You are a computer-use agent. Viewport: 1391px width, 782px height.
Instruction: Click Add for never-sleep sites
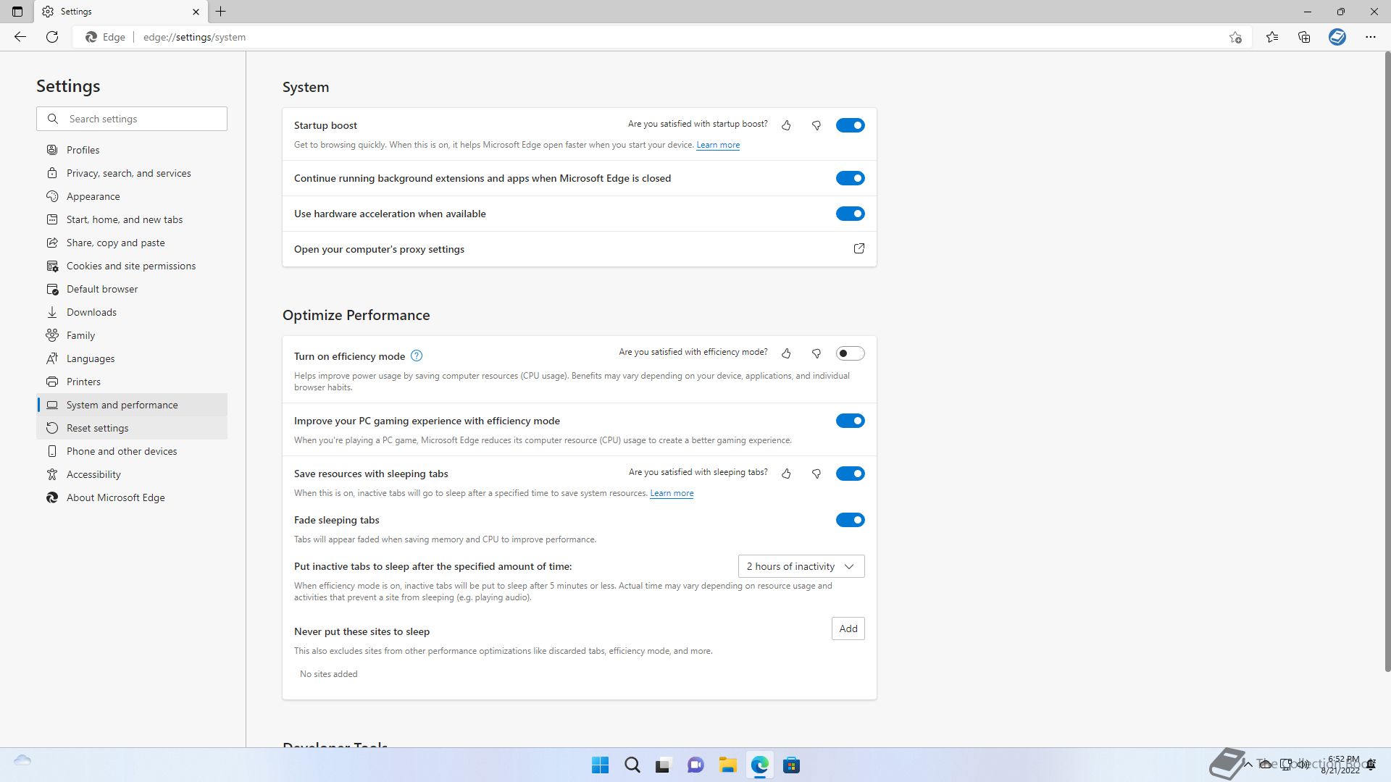coord(848,628)
